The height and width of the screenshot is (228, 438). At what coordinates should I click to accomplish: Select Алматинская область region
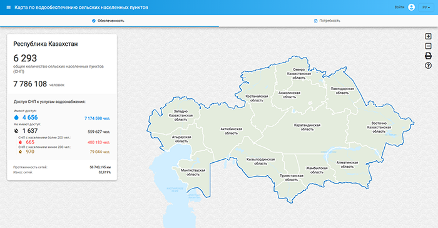tap(347, 165)
